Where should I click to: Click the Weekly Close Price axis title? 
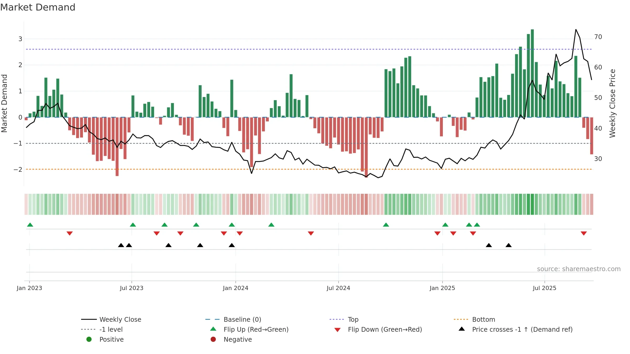tap(612, 103)
